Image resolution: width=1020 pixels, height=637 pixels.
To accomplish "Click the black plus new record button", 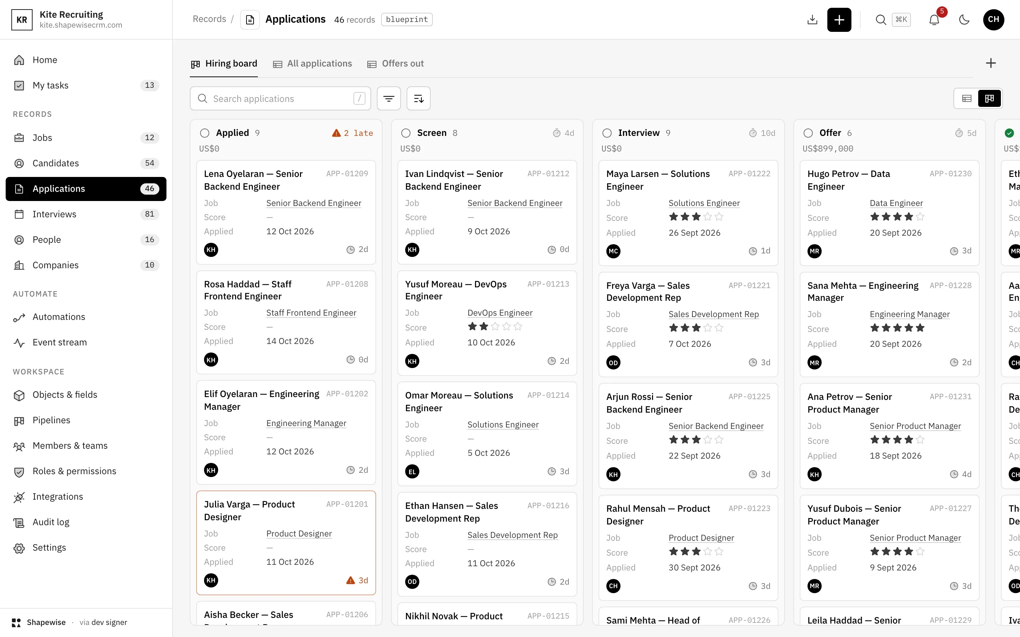I will tap(839, 20).
